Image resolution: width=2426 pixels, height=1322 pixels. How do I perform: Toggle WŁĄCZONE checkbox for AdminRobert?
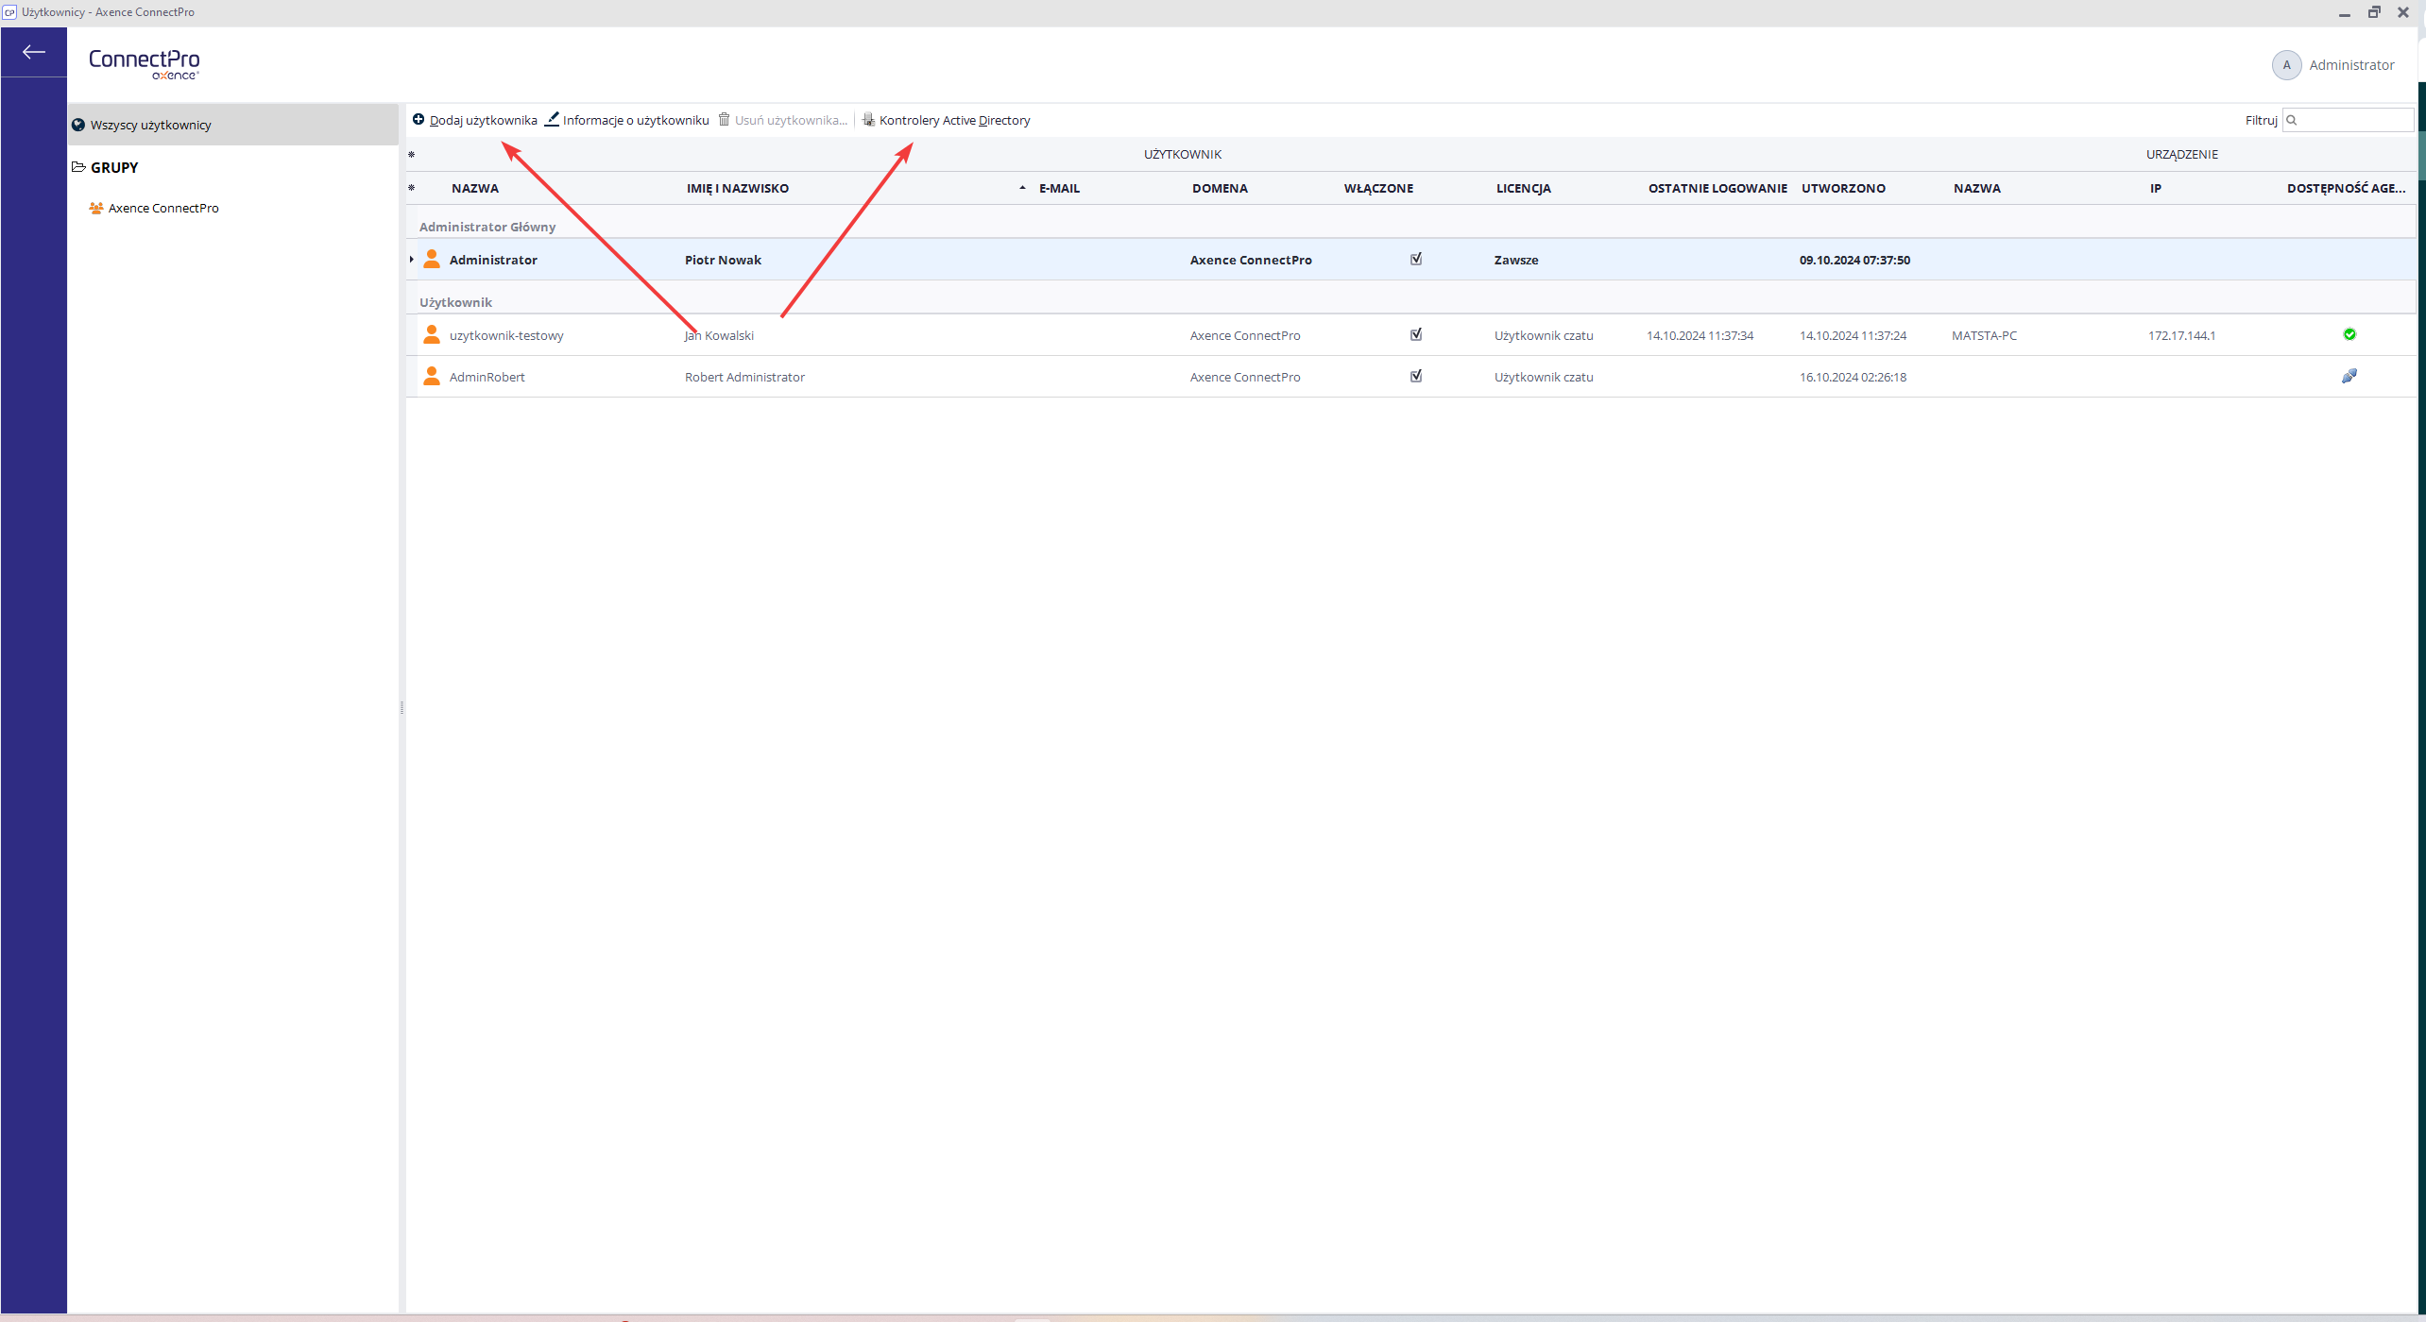[1416, 376]
